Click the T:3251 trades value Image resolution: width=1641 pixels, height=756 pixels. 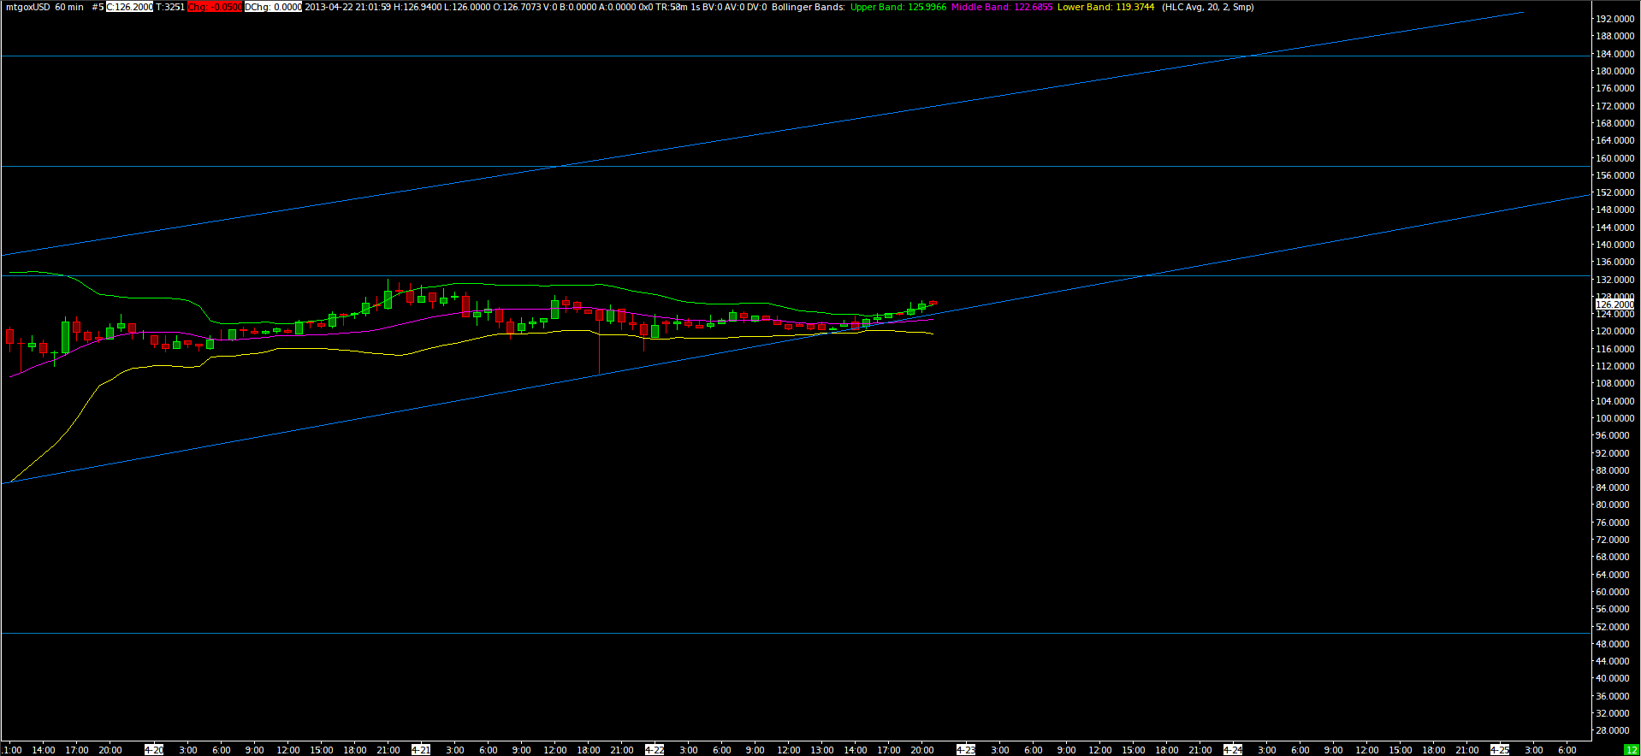(x=170, y=7)
